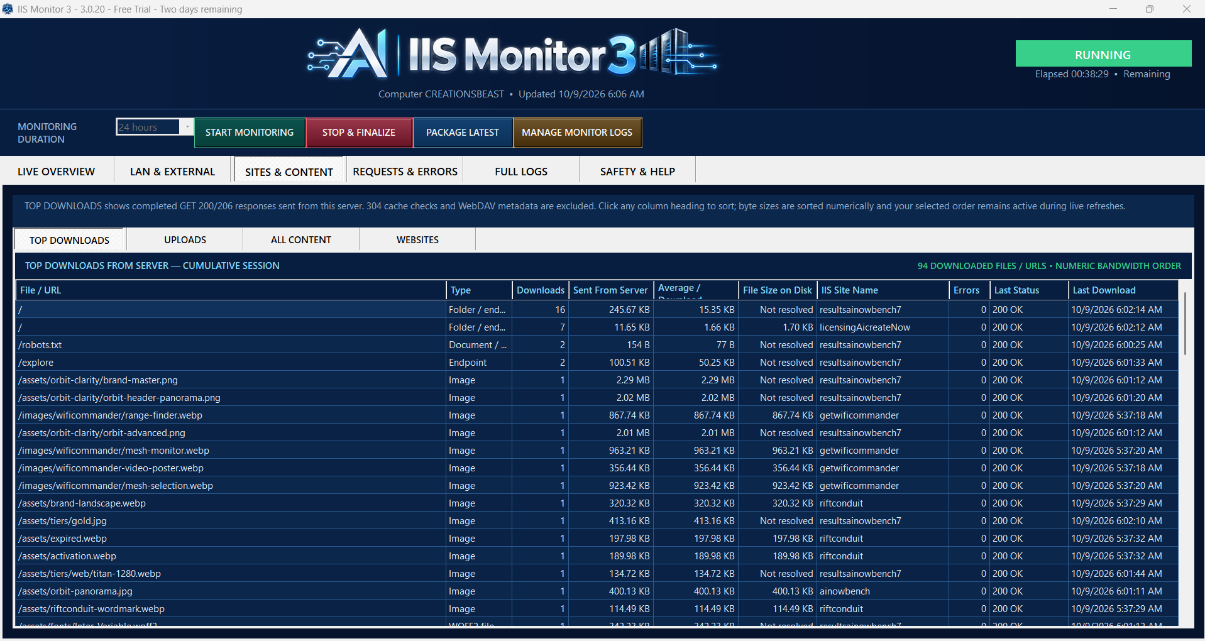This screenshot has height=641, width=1205.
Task: Select /assets/orbit-panorama.jpg row
Action: (x=597, y=591)
